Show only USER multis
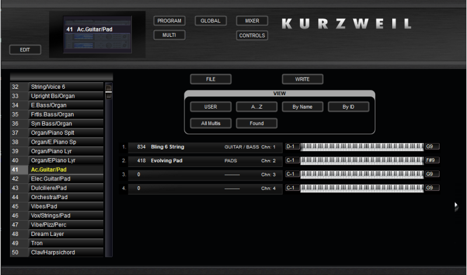The image size is (467, 275). coord(211,107)
